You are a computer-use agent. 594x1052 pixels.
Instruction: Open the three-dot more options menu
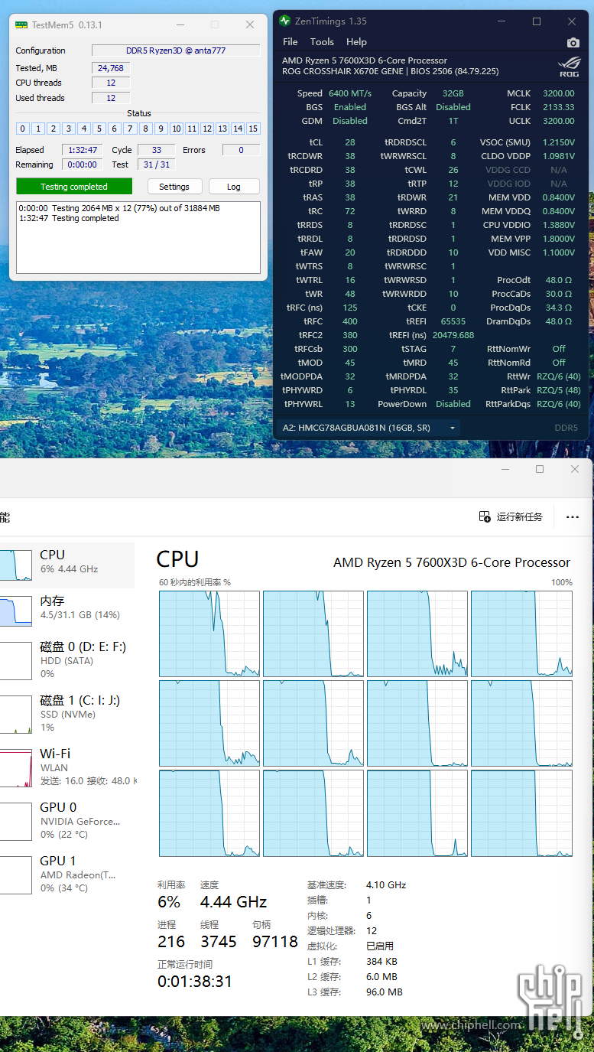[573, 517]
